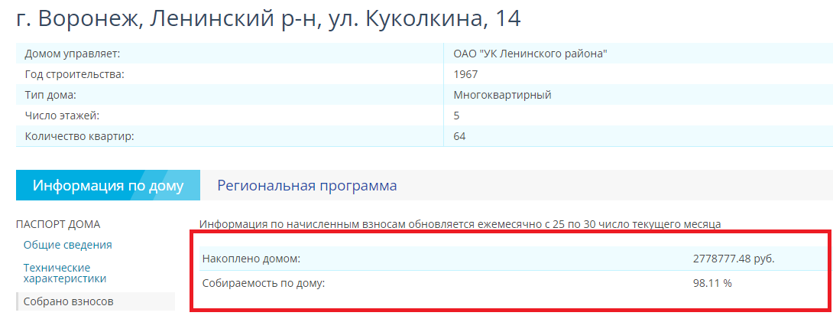
Task: Click the monthly contributions update notice text
Action: pos(460,224)
